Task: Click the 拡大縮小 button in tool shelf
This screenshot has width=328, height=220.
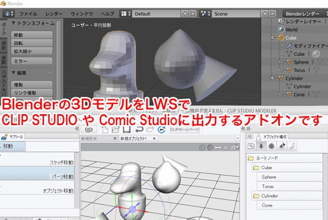Action: pyautogui.click(x=32, y=51)
